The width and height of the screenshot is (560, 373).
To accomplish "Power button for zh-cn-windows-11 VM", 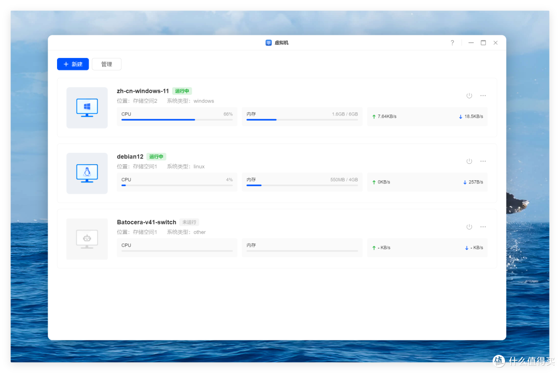I will point(469,96).
